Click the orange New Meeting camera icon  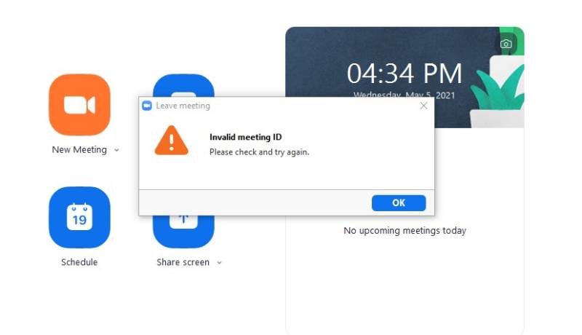pyautogui.click(x=79, y=105)
